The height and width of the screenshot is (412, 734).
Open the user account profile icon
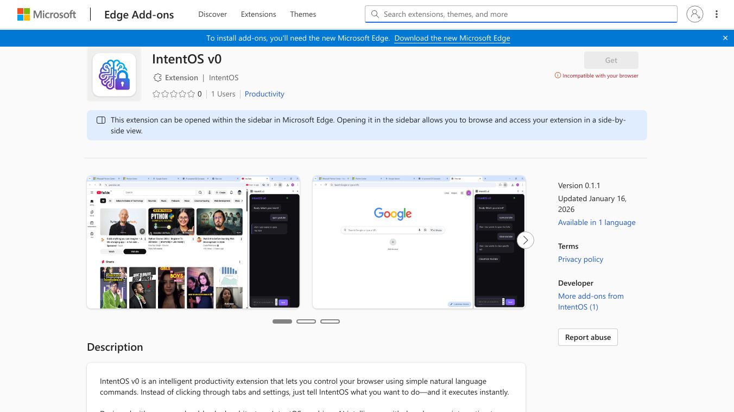point(694,14)
